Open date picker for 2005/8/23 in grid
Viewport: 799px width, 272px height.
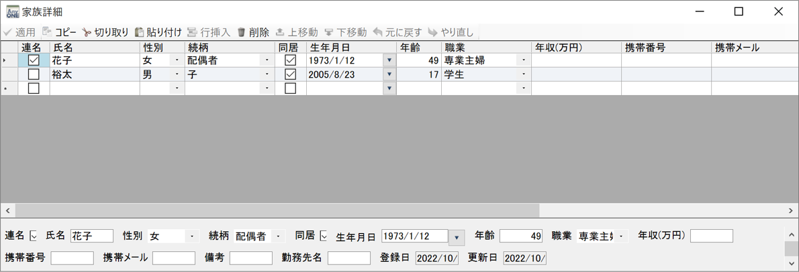tap(389, 74)
